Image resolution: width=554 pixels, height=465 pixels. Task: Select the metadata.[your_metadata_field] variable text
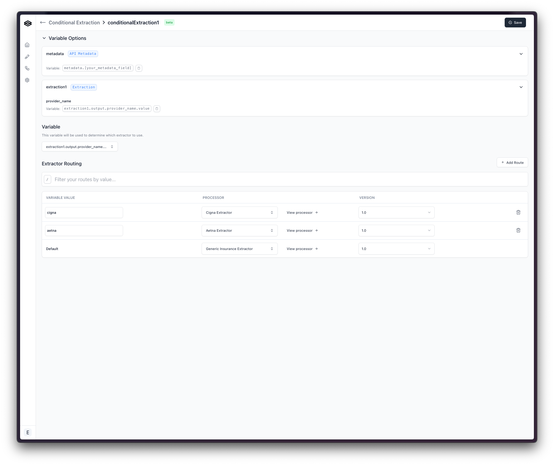(98, 68)
